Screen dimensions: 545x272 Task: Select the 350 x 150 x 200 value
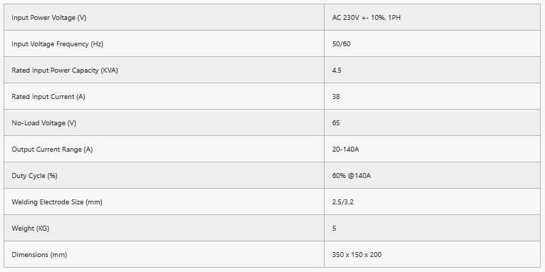(x=357, y=255)
